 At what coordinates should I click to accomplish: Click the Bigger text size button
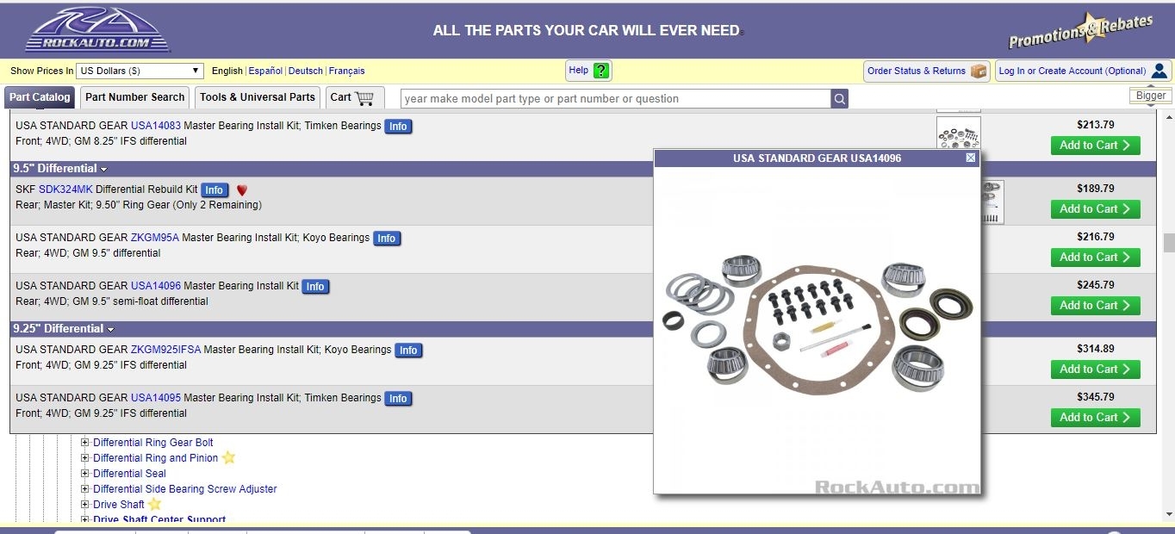1151,96
